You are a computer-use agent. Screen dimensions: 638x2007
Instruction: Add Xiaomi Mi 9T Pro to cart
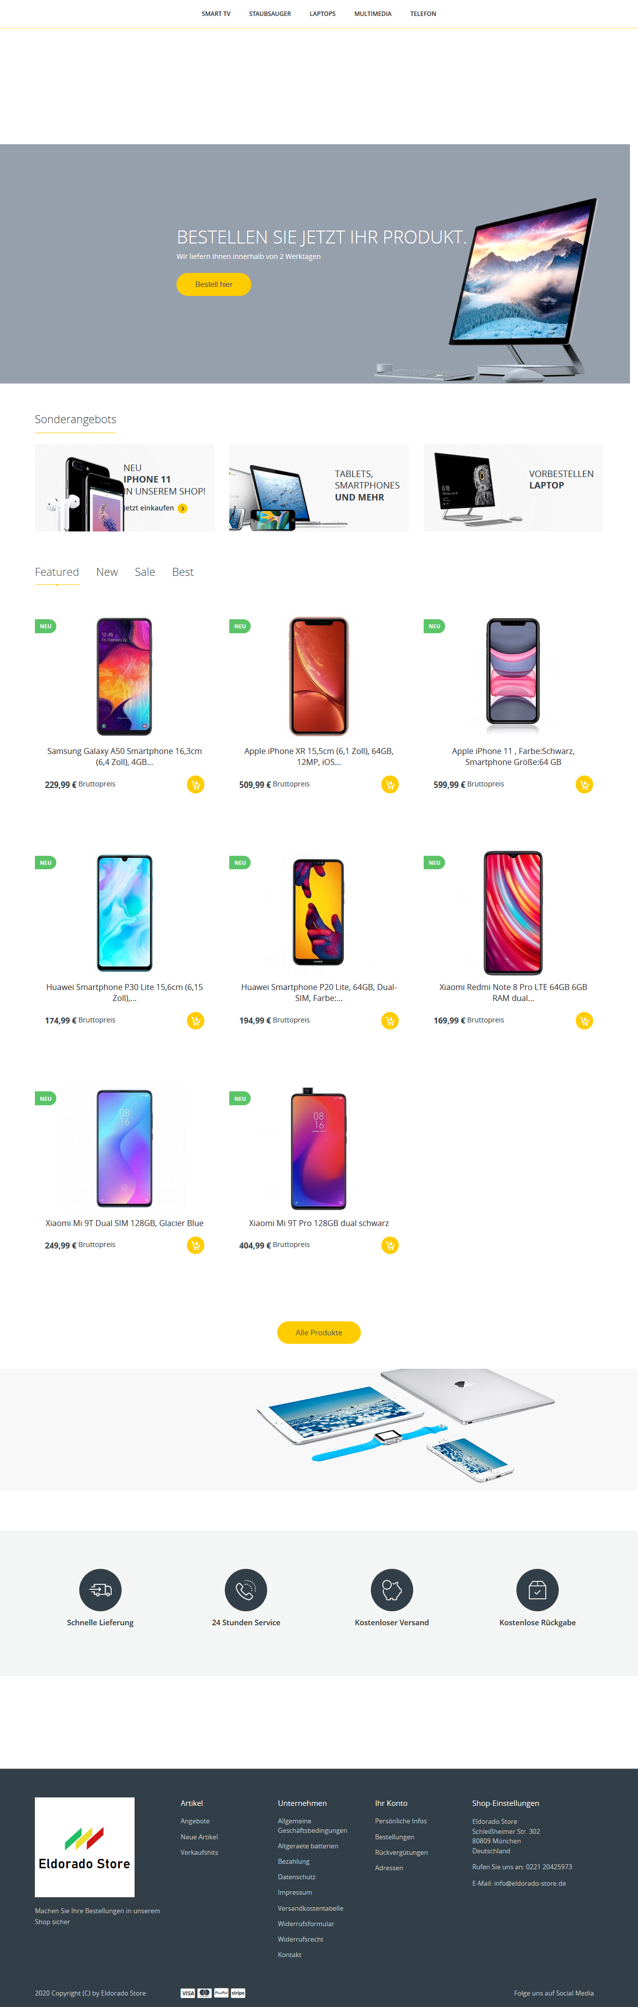(x=390, y=1245)
